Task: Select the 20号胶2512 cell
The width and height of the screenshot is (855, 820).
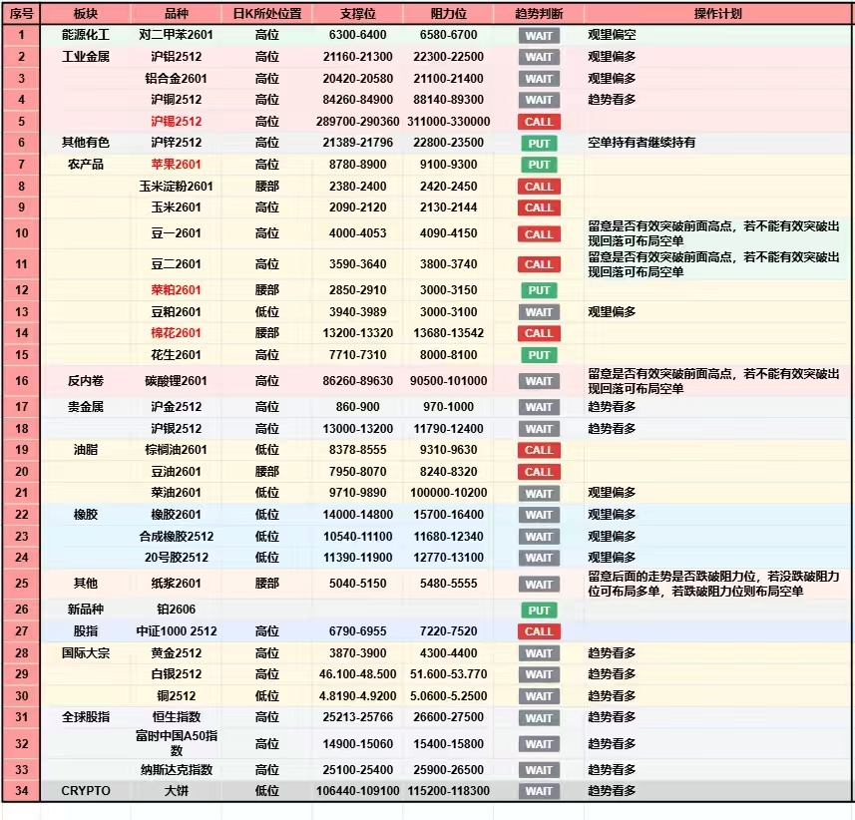Action: pos(177,558)
